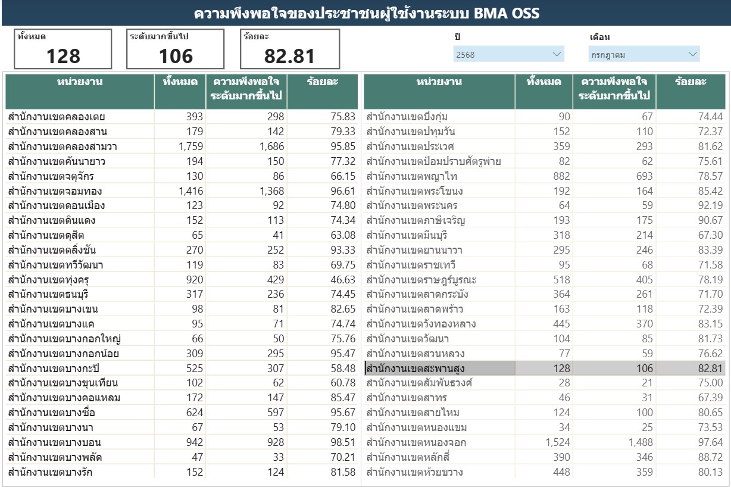
Task: Click the สำนักงานเขตบางกะปิ district name
Action: pos(53,369)
